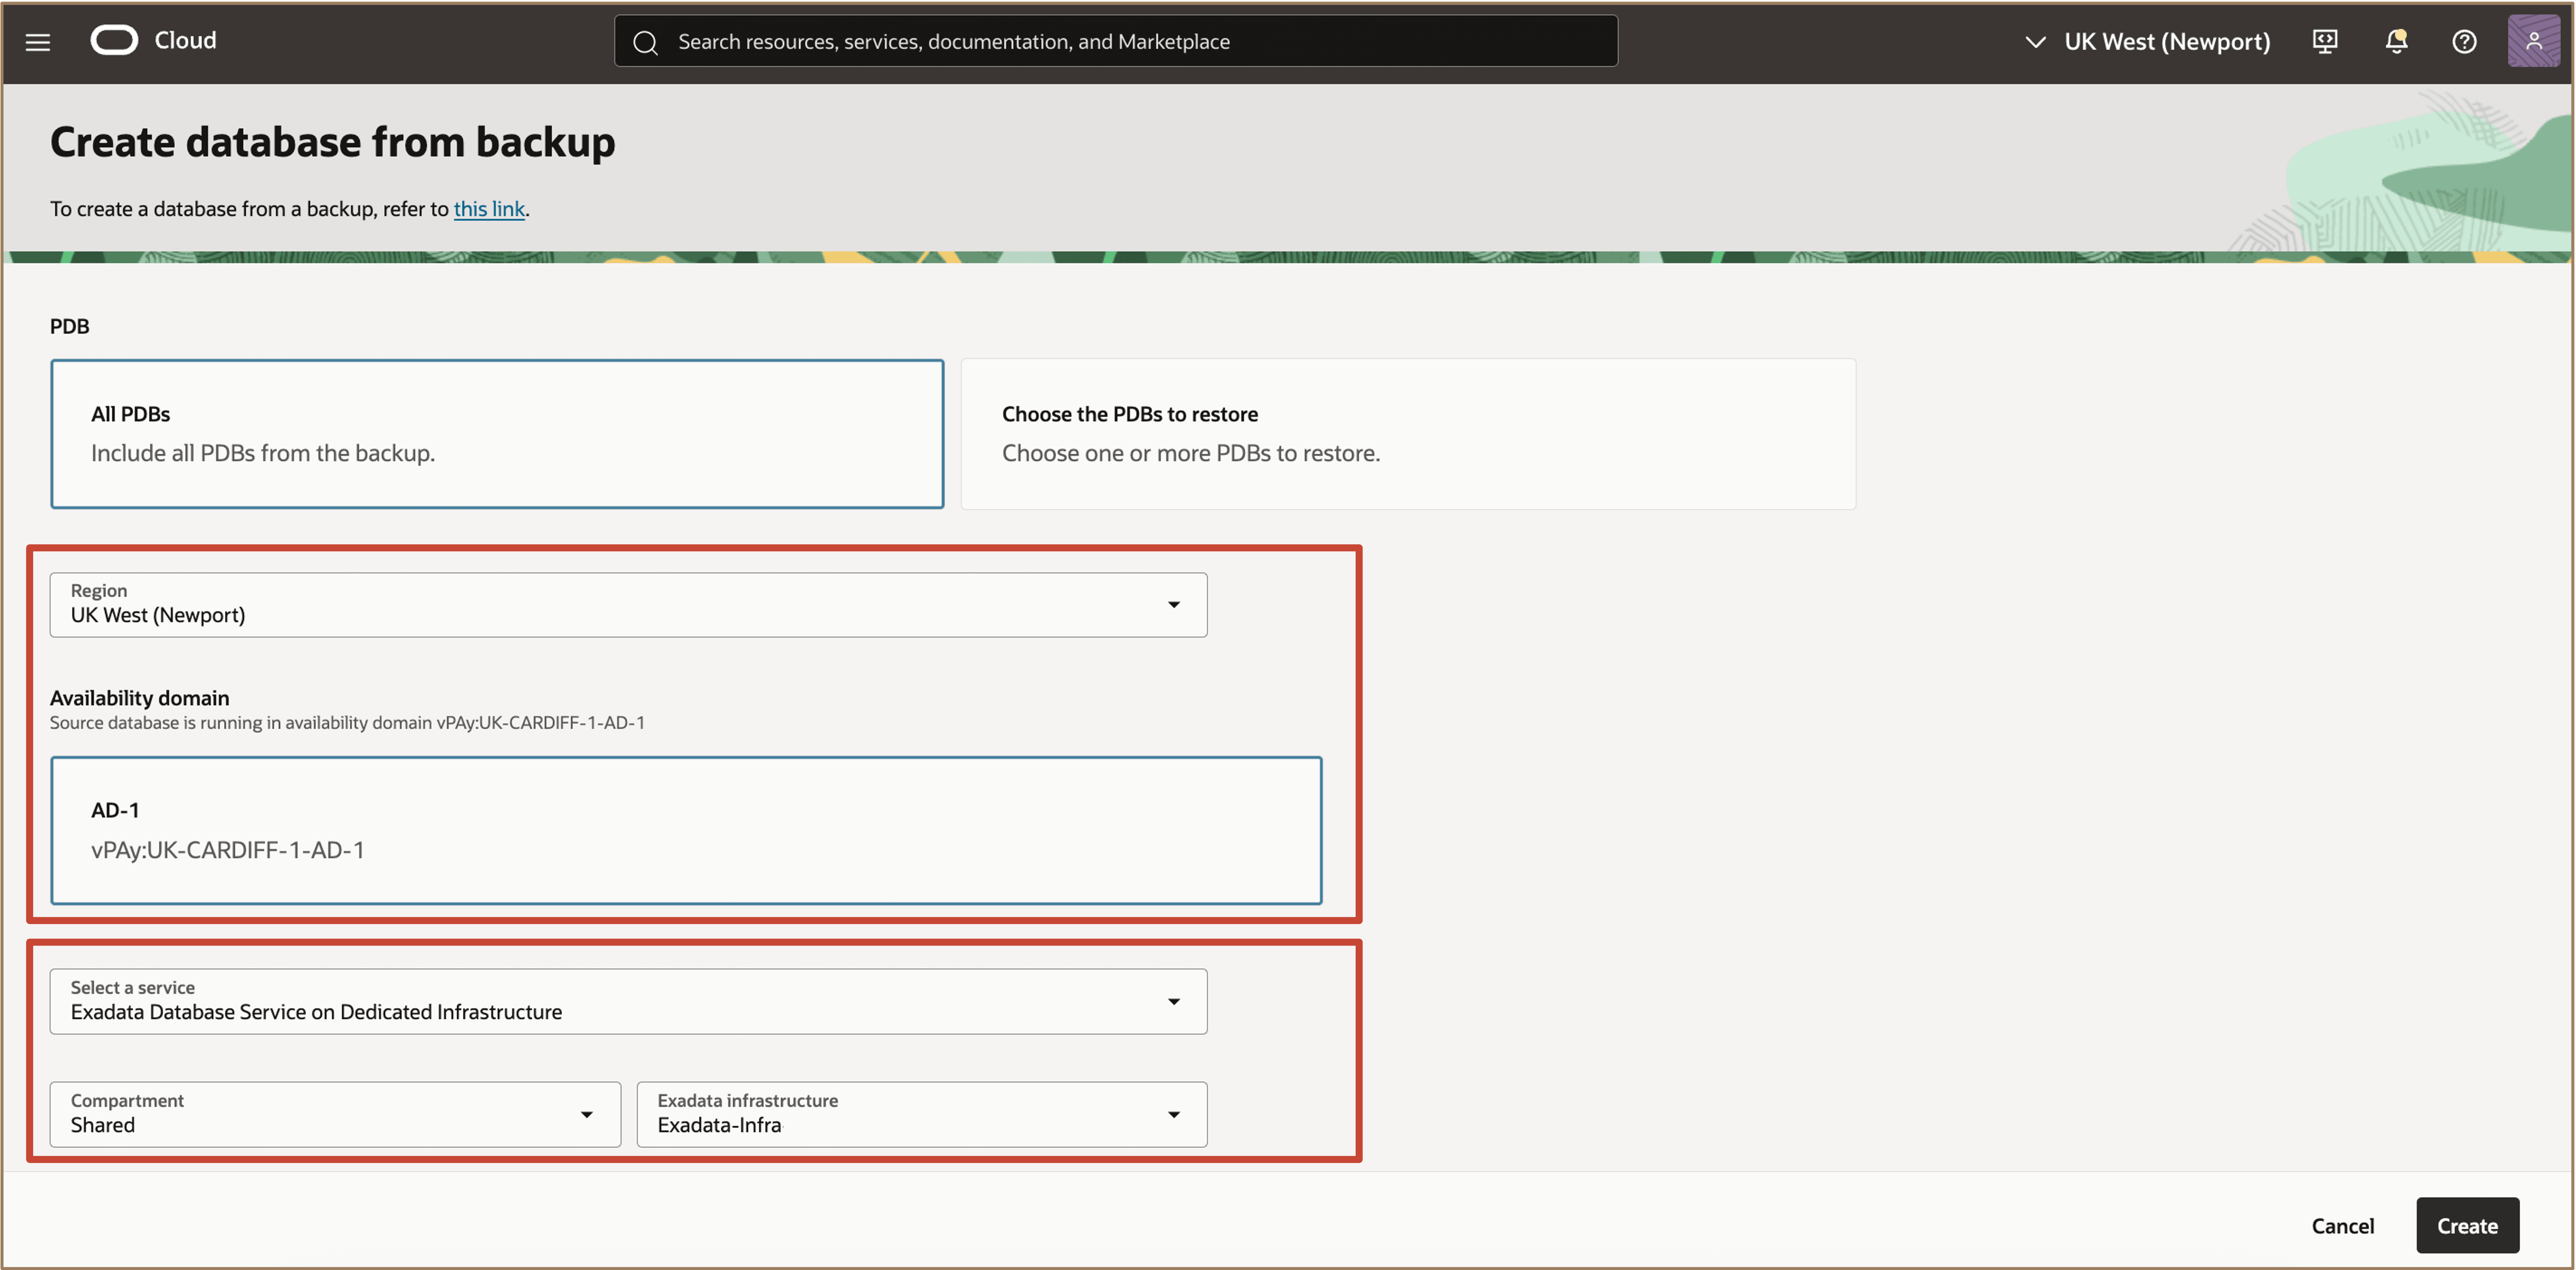Open UK West (Newport) region menu
This screenshot has height=1270, width=2576.
(x=2166, y=42)
